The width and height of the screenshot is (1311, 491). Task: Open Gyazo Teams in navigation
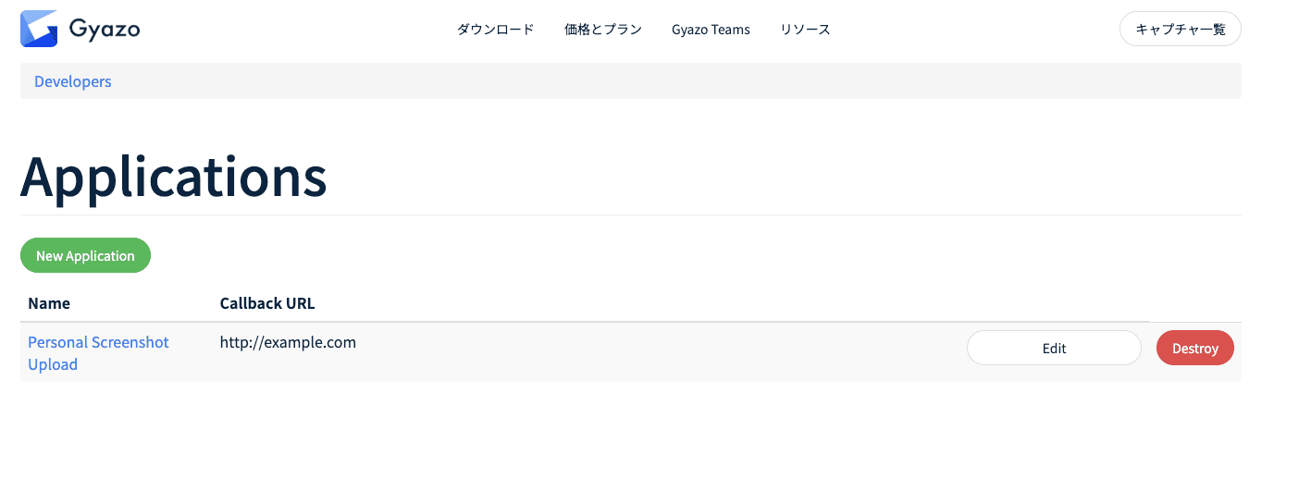[711, 30]
